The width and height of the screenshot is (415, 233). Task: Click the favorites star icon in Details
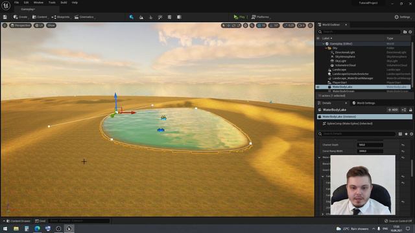coord(406,134)
